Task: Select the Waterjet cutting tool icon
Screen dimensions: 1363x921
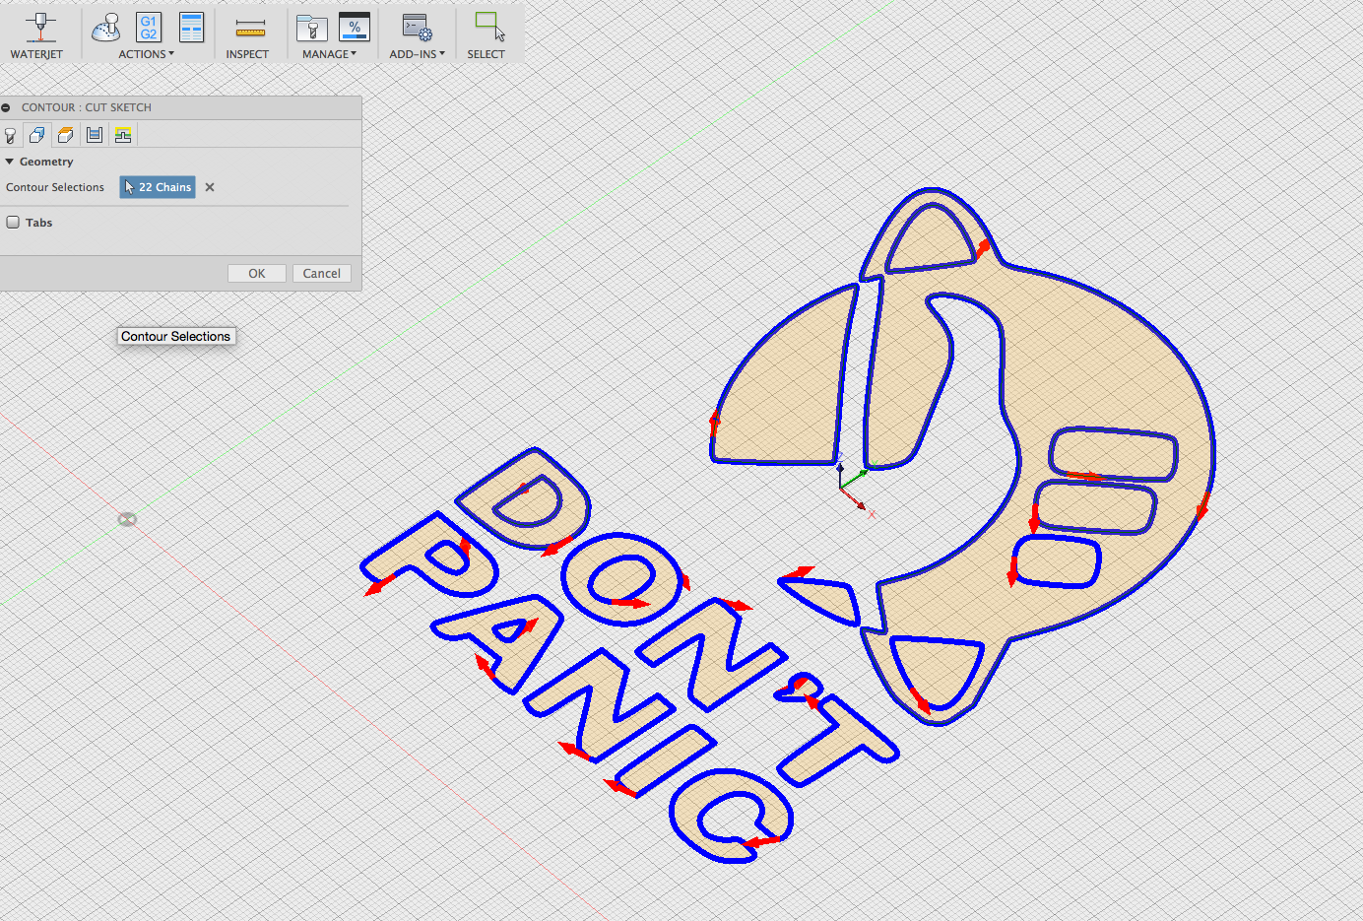Action: (x=39, y=27)
